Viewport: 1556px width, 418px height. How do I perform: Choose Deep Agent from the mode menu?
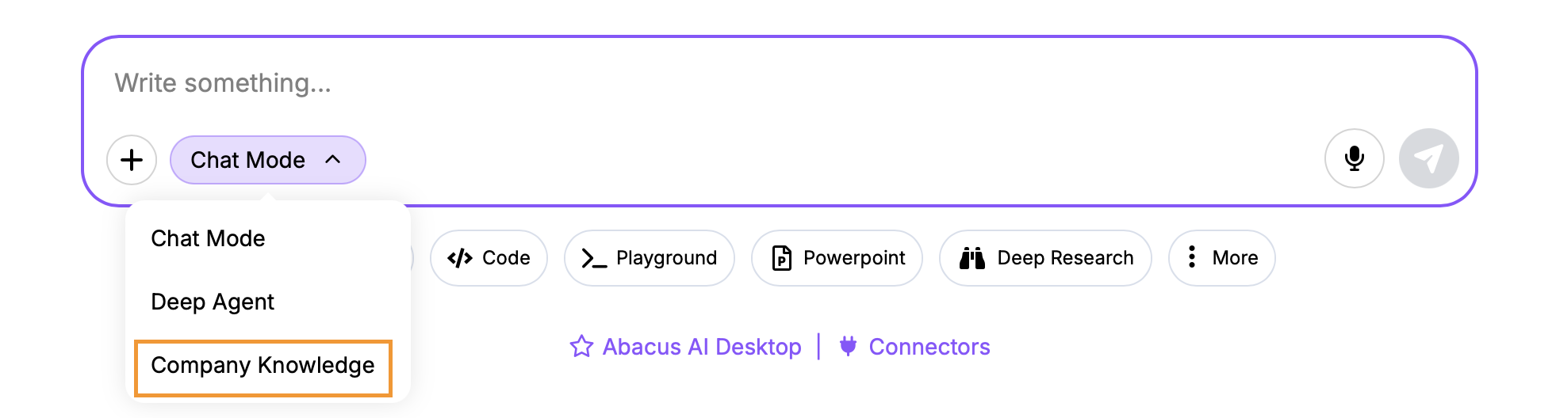213,302
